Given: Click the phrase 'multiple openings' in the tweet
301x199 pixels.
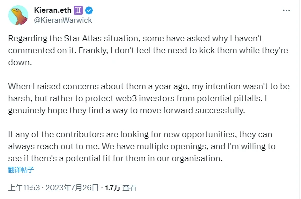Looking at the screenshot, I should click(x=173, y=147).
